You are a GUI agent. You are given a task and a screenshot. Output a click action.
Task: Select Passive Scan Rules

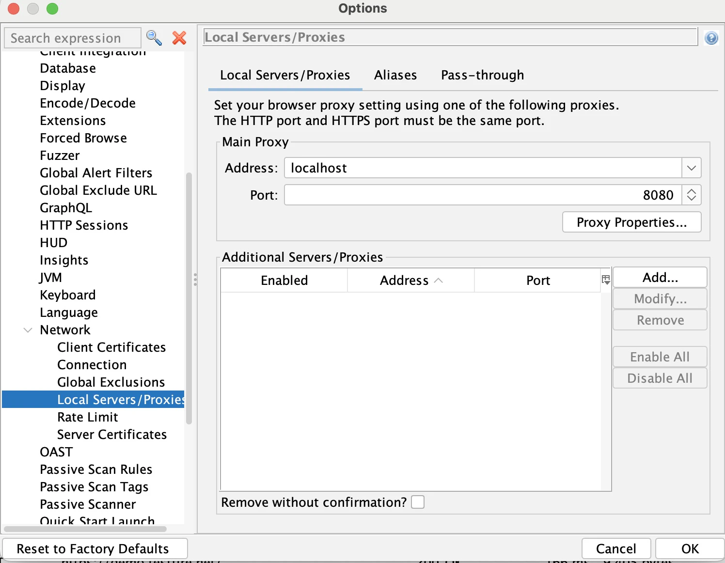[96, 469]
